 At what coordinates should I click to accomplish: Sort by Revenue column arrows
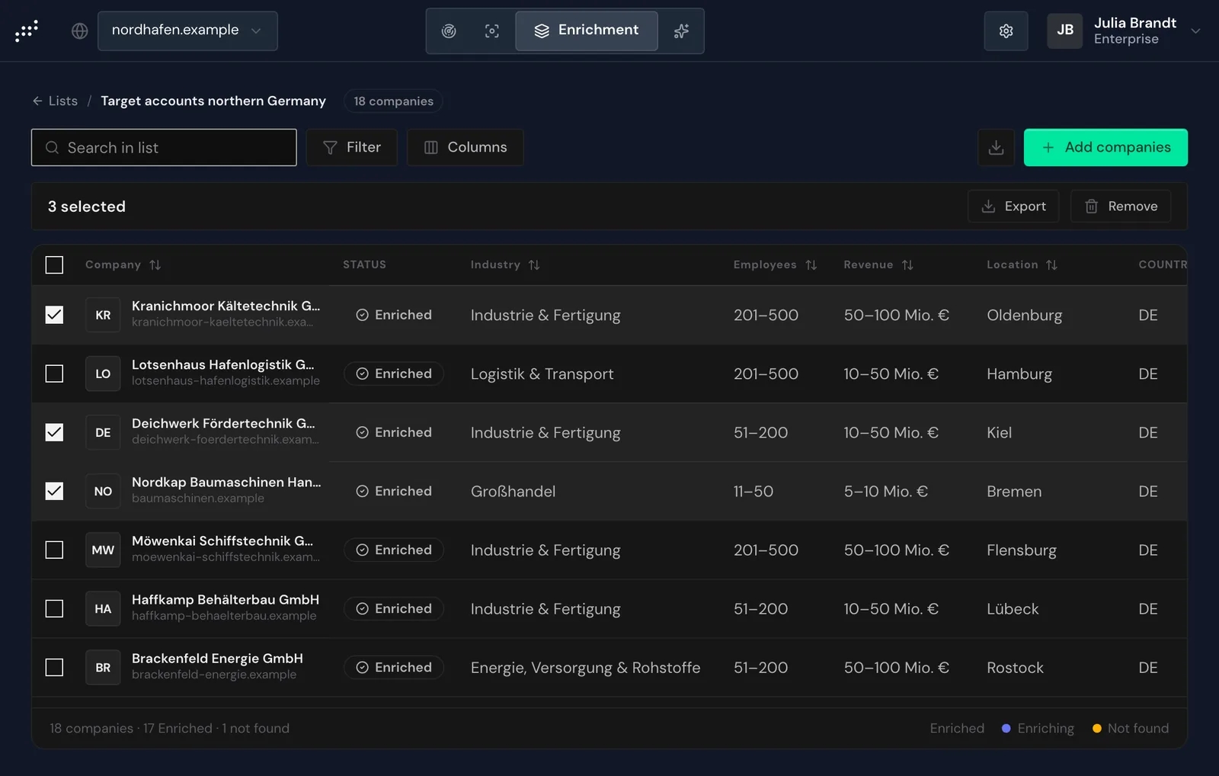click(907, 265)
